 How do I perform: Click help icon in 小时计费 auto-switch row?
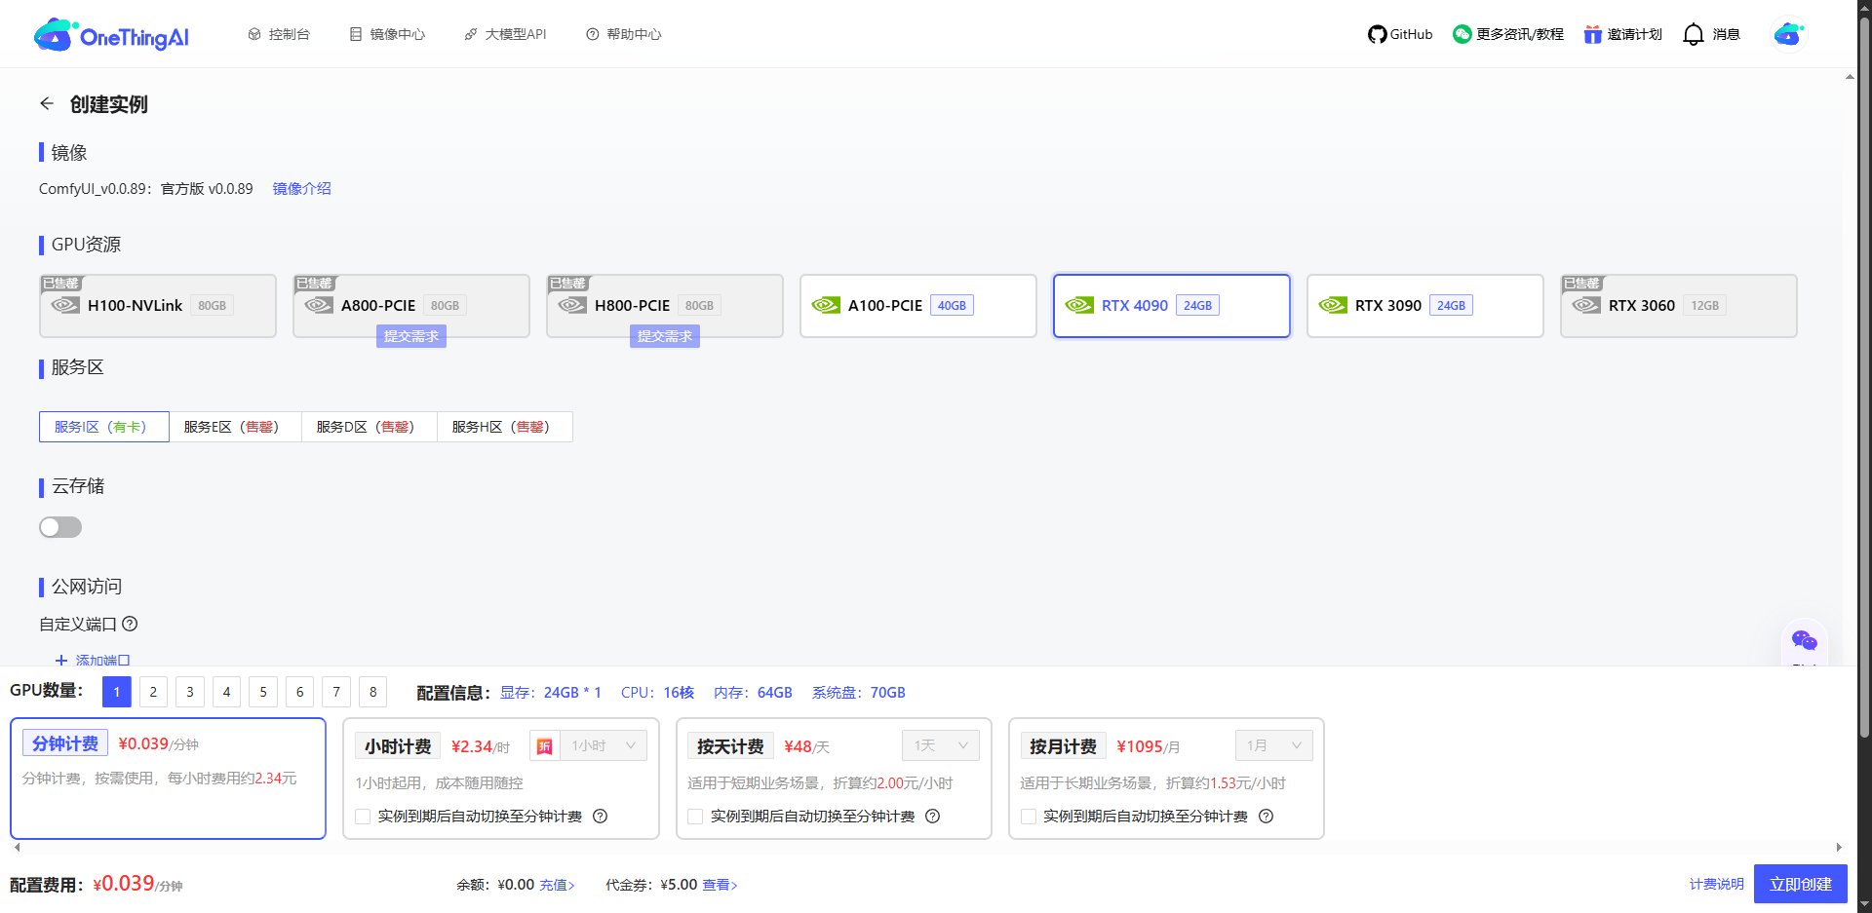click(x=601, y=817)
